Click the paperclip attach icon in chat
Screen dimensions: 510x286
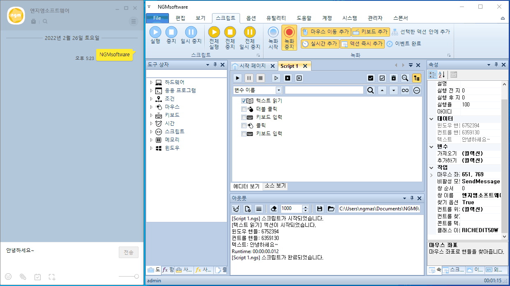click(23, 277)
